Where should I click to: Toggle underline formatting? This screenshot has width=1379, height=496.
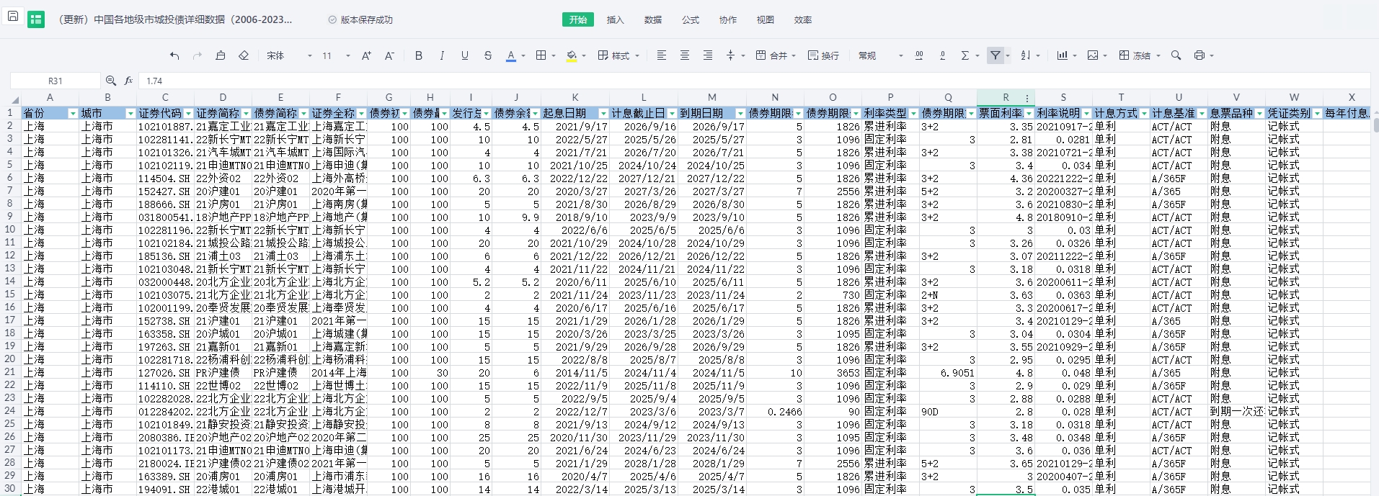tap(465, 55)
